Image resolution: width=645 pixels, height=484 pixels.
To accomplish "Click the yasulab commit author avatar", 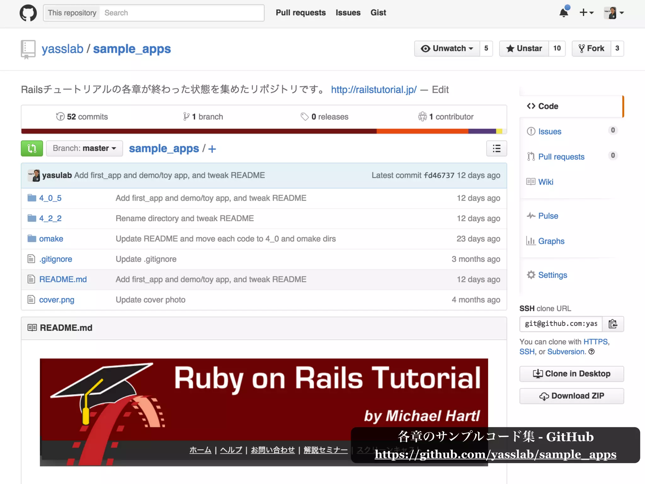I will (x=34, y=176).
